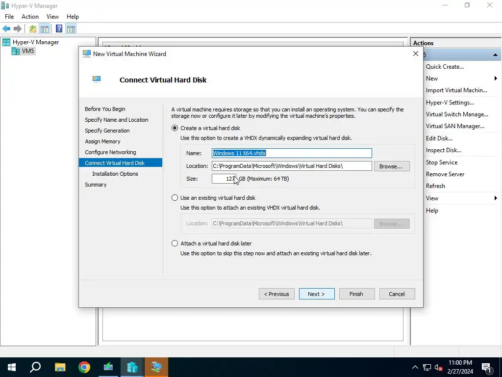Screen dimensions: 502x377
Task: Go to Specify Name and Location step
Action: click(117, 120)
